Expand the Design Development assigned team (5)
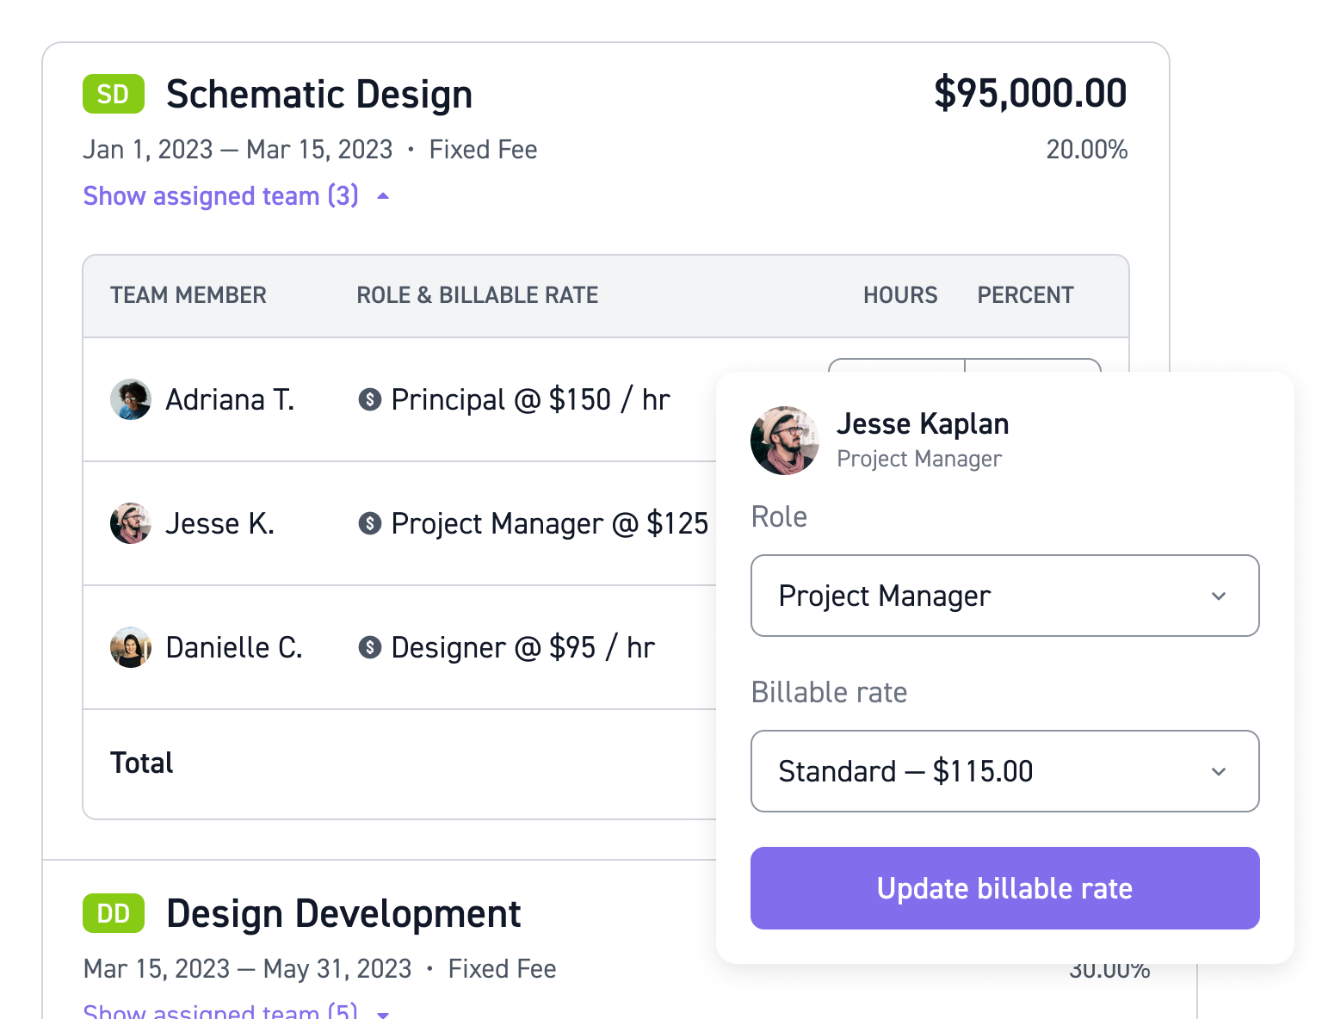The image size is (1322, 1019). (x=236, y=1010)
